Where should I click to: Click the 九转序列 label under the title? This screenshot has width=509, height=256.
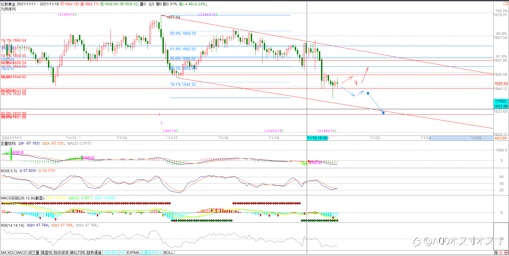click(8, 9)
